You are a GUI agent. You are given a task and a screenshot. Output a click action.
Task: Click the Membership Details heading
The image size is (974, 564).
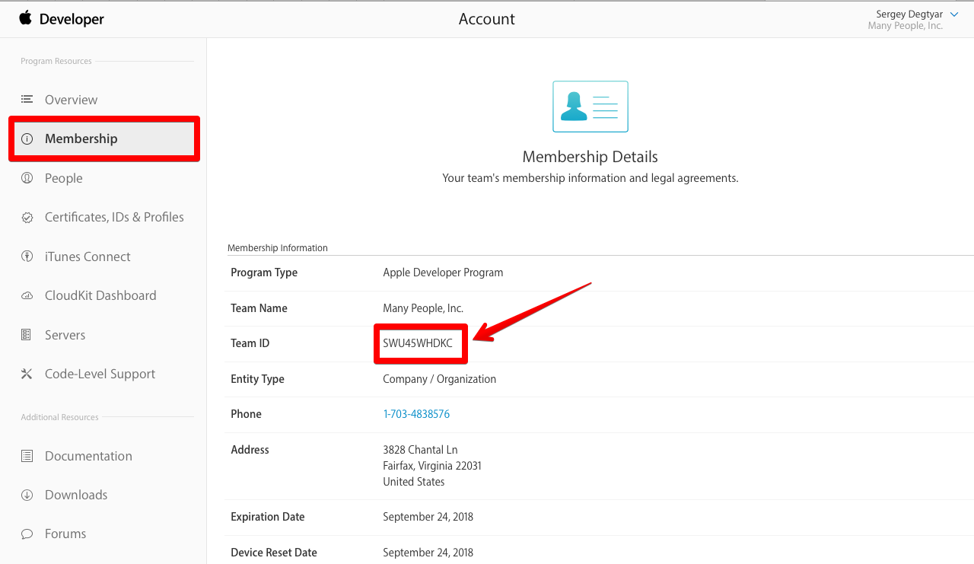point(590,157)
